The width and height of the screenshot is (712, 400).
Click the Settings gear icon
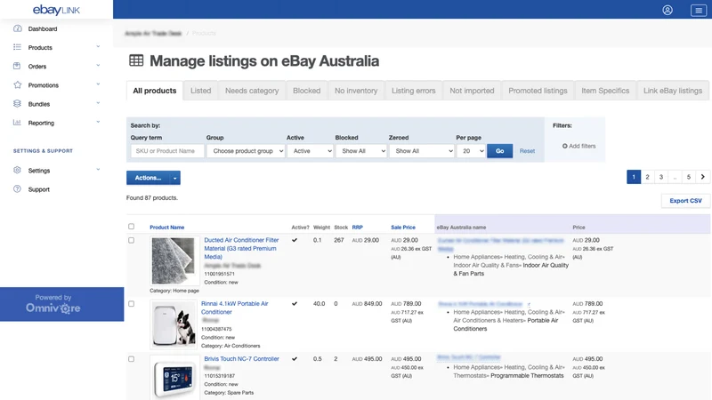17,170
